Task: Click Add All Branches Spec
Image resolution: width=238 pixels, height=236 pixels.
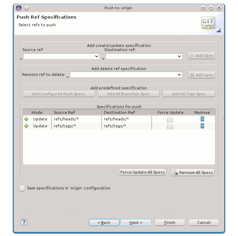Action: (x=129, y=94)
